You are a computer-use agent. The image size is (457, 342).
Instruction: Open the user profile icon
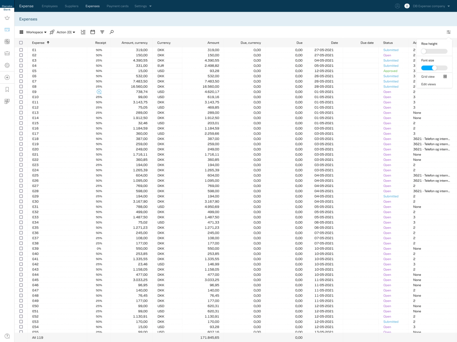tap(398, 6)
